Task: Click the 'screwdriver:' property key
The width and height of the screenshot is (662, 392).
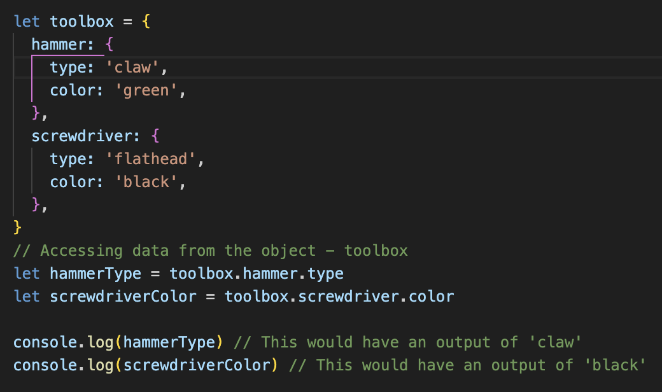Action: click(85, 136)
